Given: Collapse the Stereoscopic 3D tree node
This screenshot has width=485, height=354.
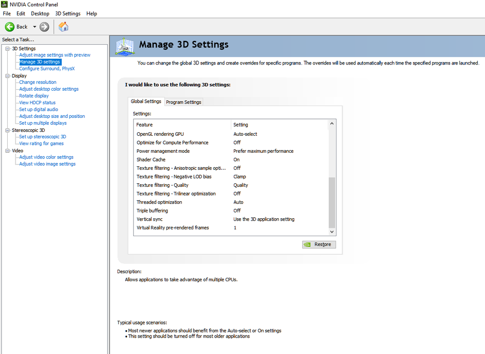Looking at the screenshot, I should click(7, 130).
